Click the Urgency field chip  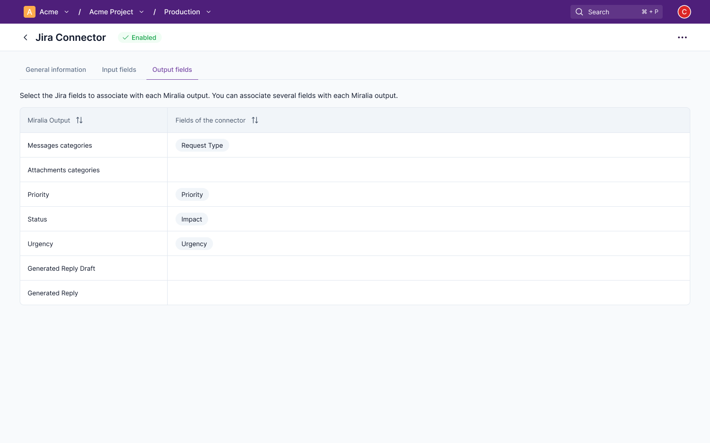(x=194, y=244)
